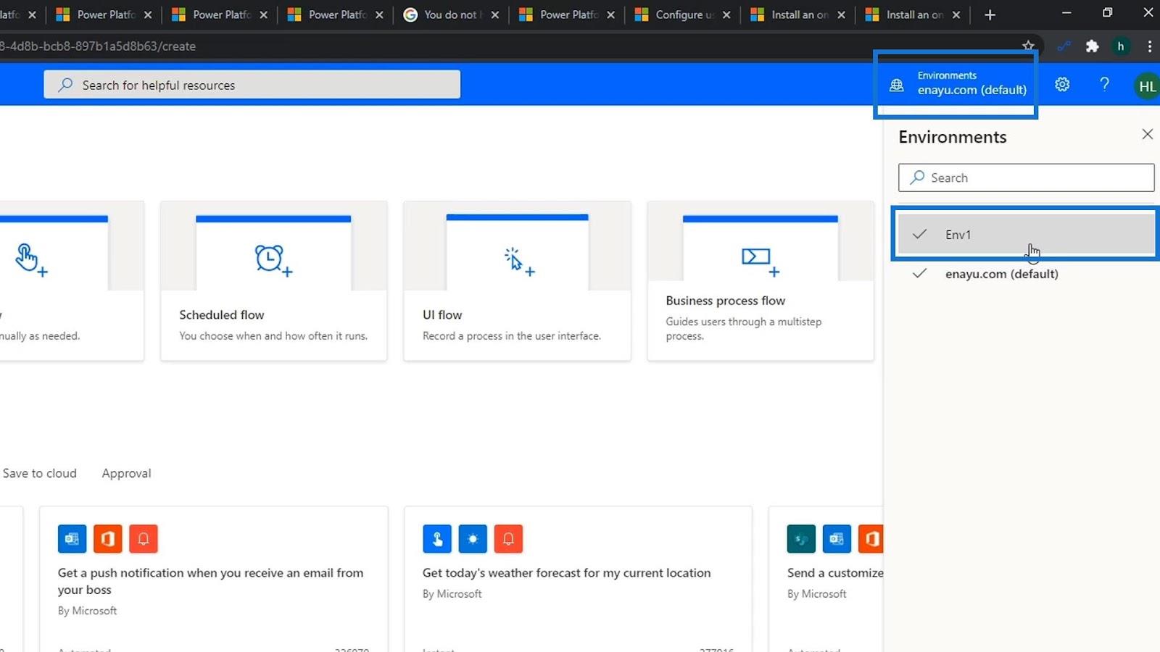Click the address bar URL
Viewport: 1160px width, 652px height.
pyautogui.click(x=98, y=46)
